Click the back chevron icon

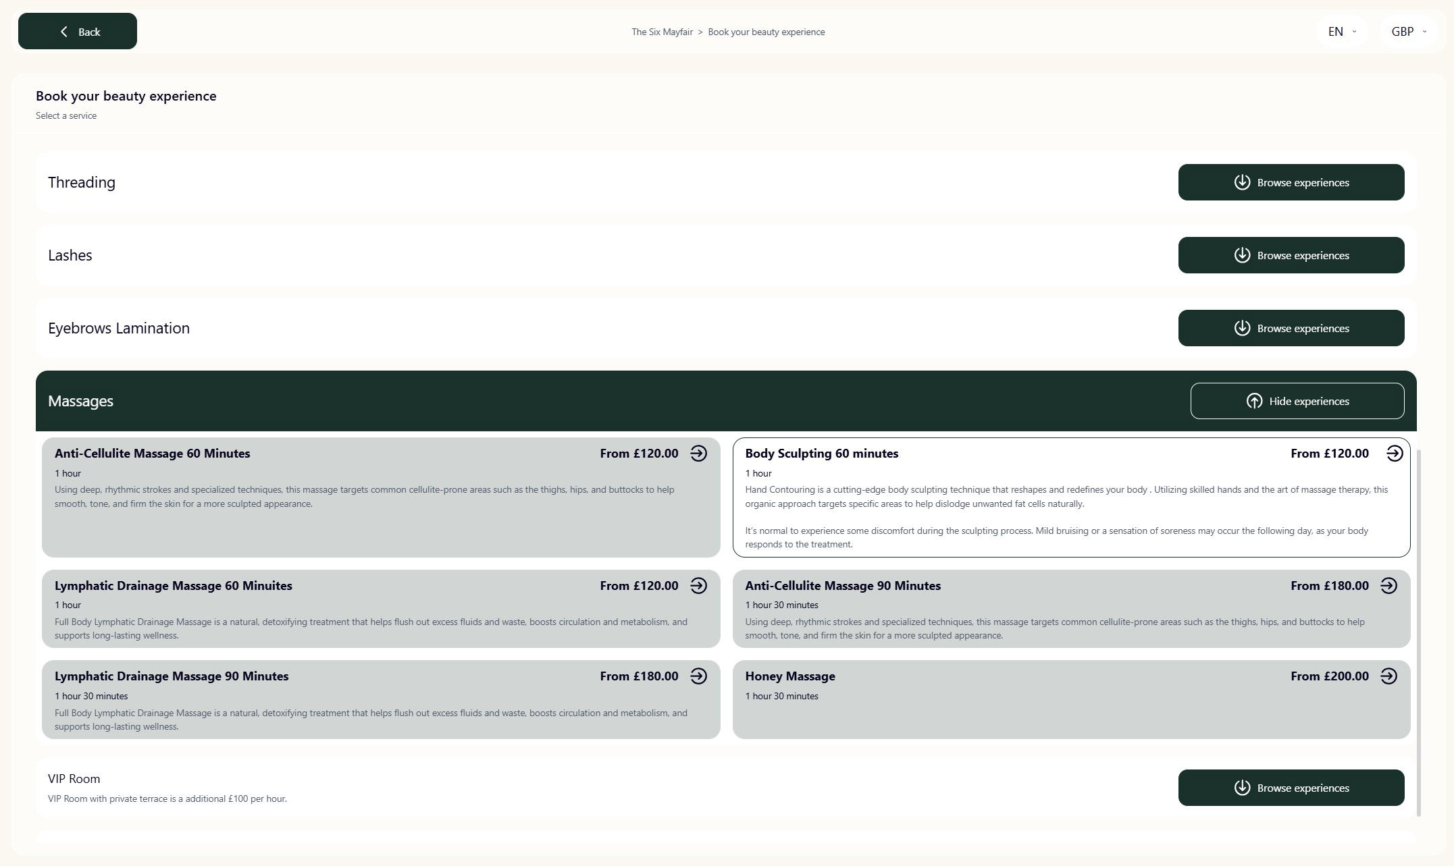click(x=64, y=32)
